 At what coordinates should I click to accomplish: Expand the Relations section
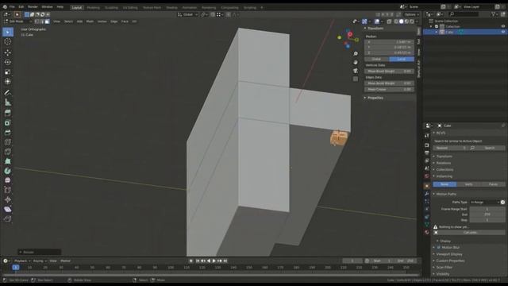[443, 163]
